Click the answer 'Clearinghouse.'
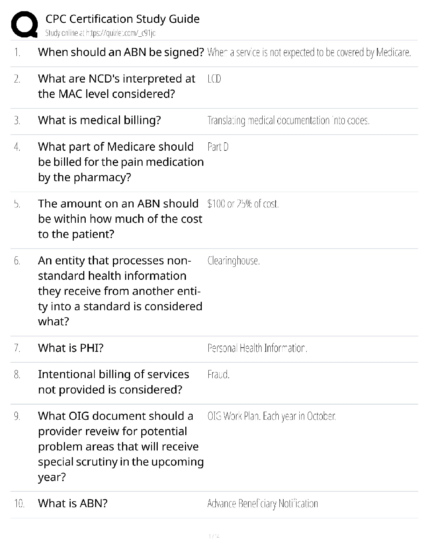Viewport: 428px width, 554px height. 234,261
